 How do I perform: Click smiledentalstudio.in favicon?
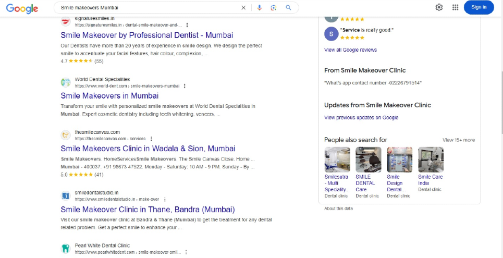point(66,196)
